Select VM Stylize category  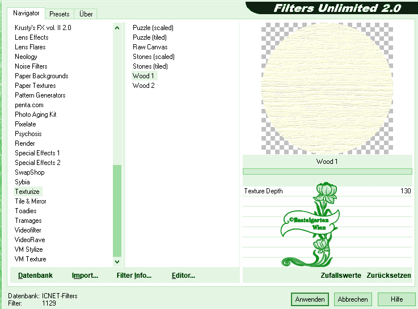coord(28,249)
